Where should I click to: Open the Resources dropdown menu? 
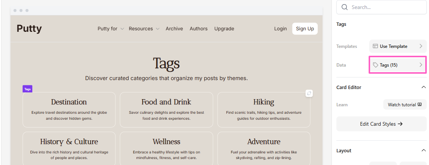(144, 29)
